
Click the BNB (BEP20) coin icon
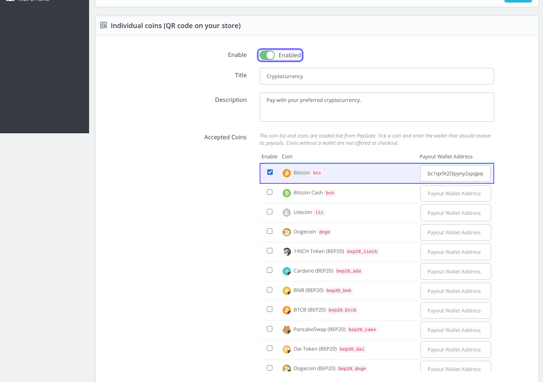287,291
